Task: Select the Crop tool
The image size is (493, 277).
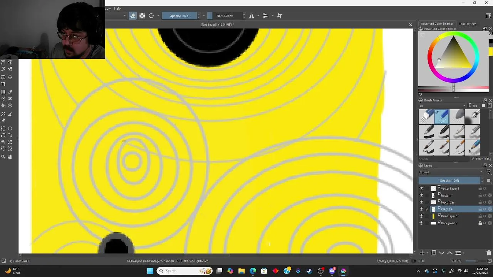Action: 3,84
